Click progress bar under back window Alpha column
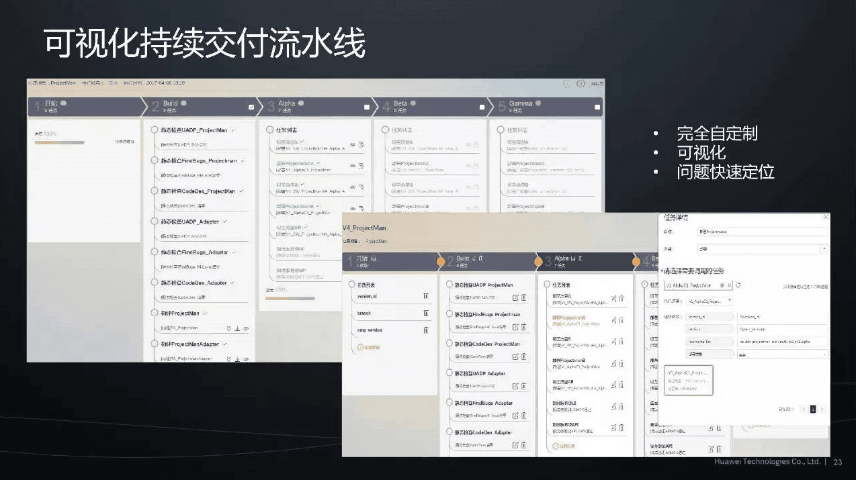Image resolution: width=856 pixels, height=480 pixels. pyautogui.click(x=290, y=297)
